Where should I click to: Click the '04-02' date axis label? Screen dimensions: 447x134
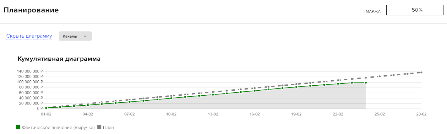click(x=88, y=114)
